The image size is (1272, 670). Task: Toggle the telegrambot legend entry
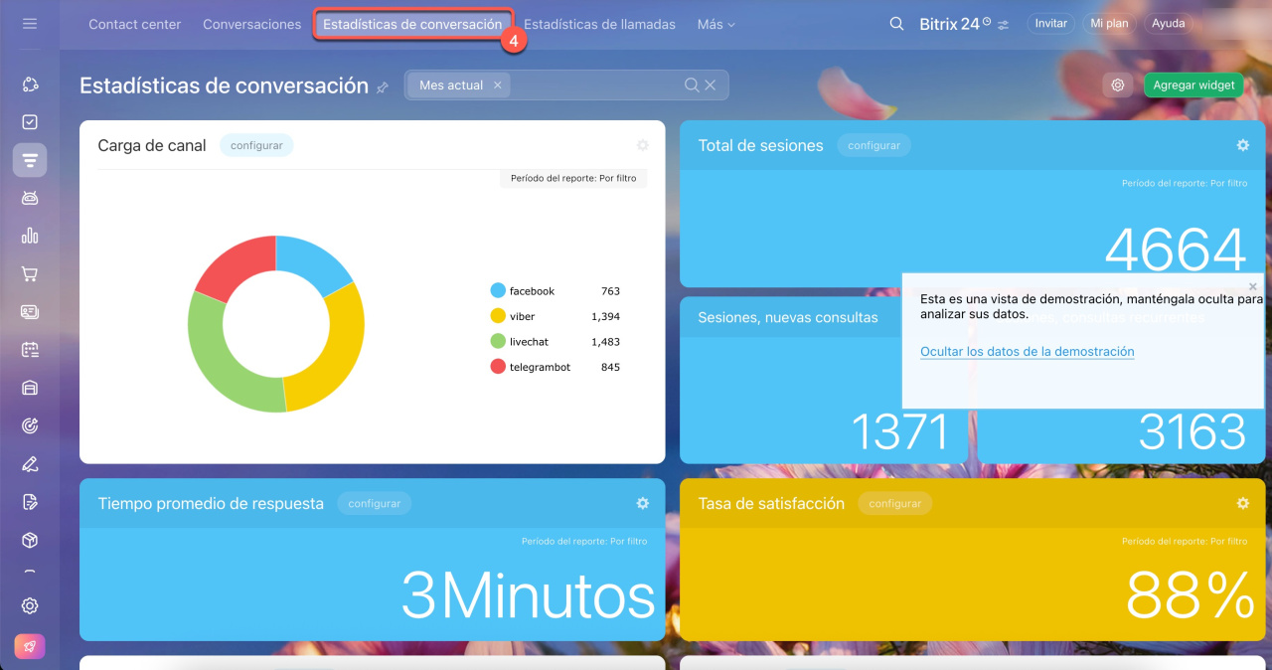(x=539, y=367)
